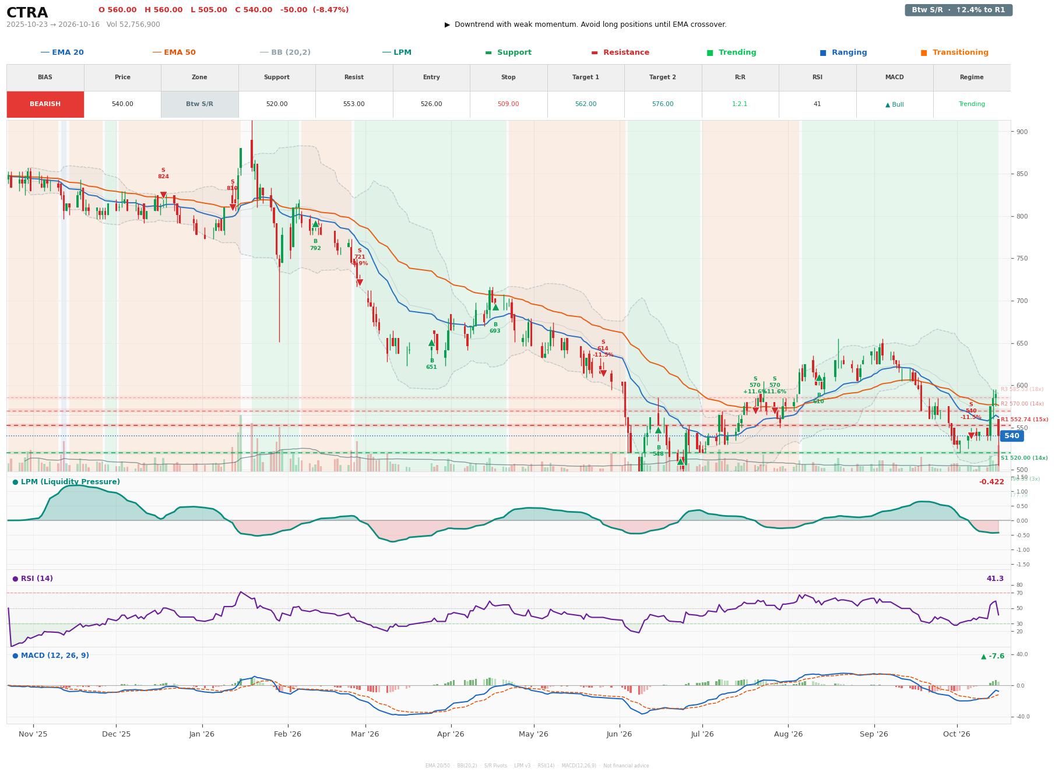Click the Target 2 value 576.00
Screen dimensions: 1055x775
click(x=663, y=104)
